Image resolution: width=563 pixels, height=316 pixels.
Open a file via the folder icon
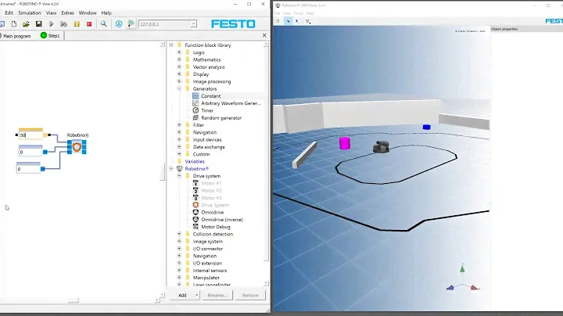pos(27,24)
